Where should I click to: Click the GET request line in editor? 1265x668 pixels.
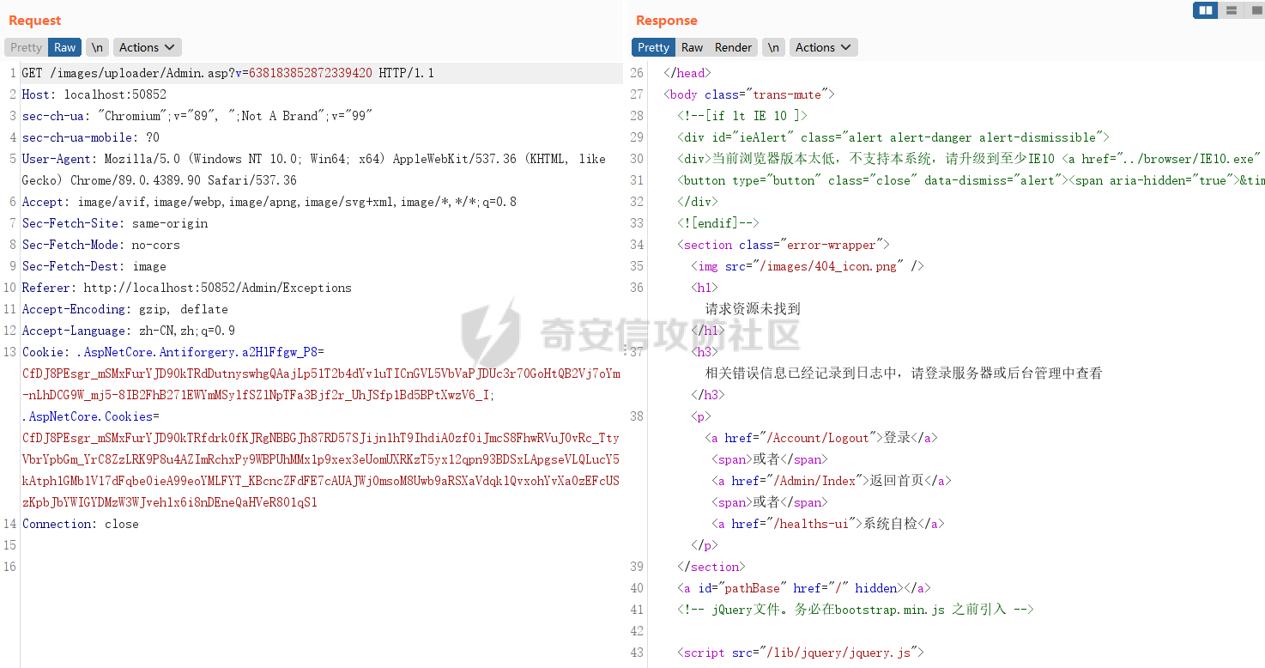(227, 73)
